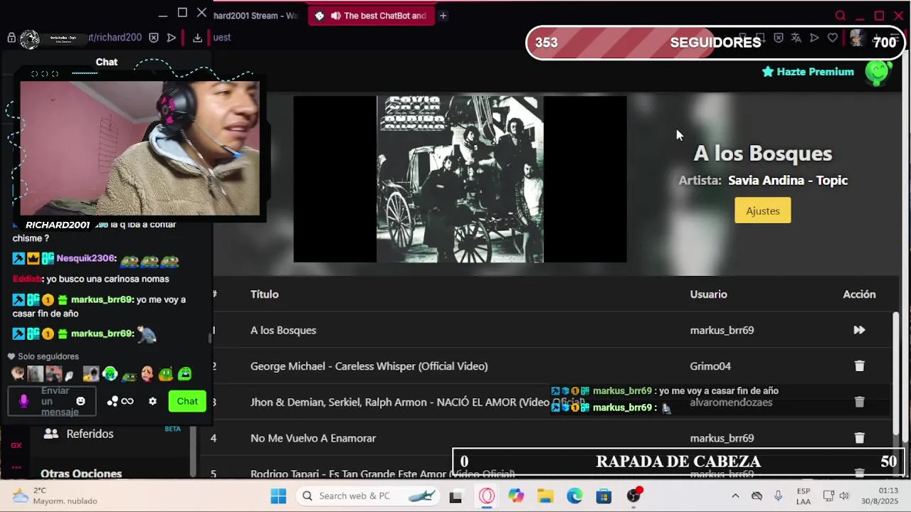Image resolution: width=911 pixels, height=512 pixels.
Task: Click the sidebar three-dots more icon
Action: coord(16,467)
